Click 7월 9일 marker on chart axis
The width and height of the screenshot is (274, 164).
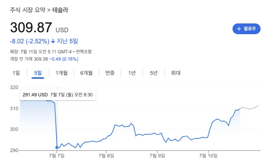(x=157, y=156)
